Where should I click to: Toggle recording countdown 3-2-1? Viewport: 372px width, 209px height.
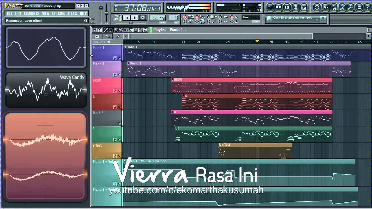[x=197, y=17]
